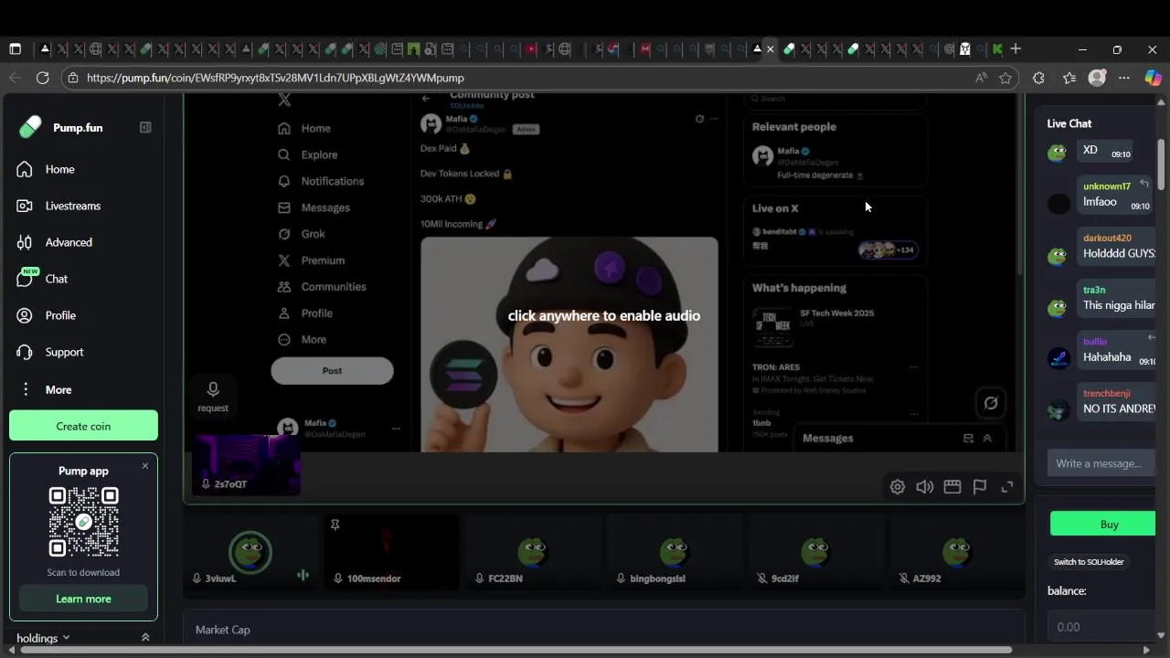Open a new browser tab with plus icon
This screenshot has width=1170, height=658.
pos(1015,48)
